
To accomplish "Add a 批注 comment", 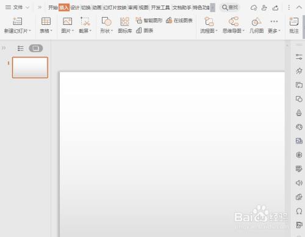I will tap(294, 25).
